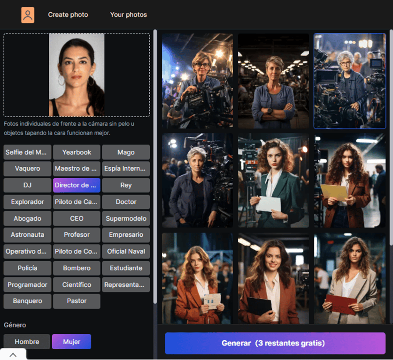The height and width of the screenshot is (360, 393).
Task: Select the Maestro de ... style
Action: 77,169
